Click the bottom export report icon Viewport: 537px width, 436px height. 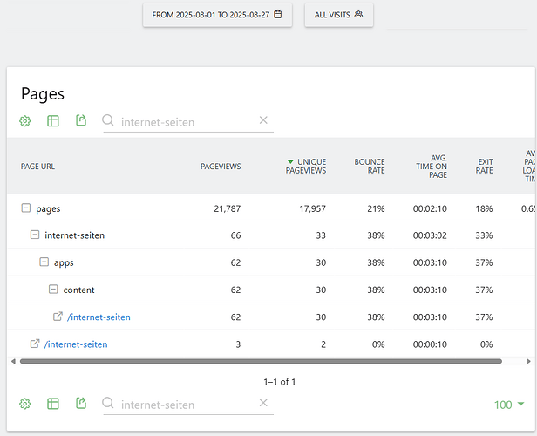coord(81,404)
